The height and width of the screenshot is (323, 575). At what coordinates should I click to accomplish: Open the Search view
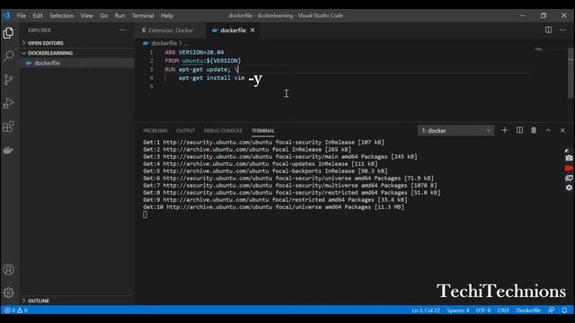(x=8, y=56)
